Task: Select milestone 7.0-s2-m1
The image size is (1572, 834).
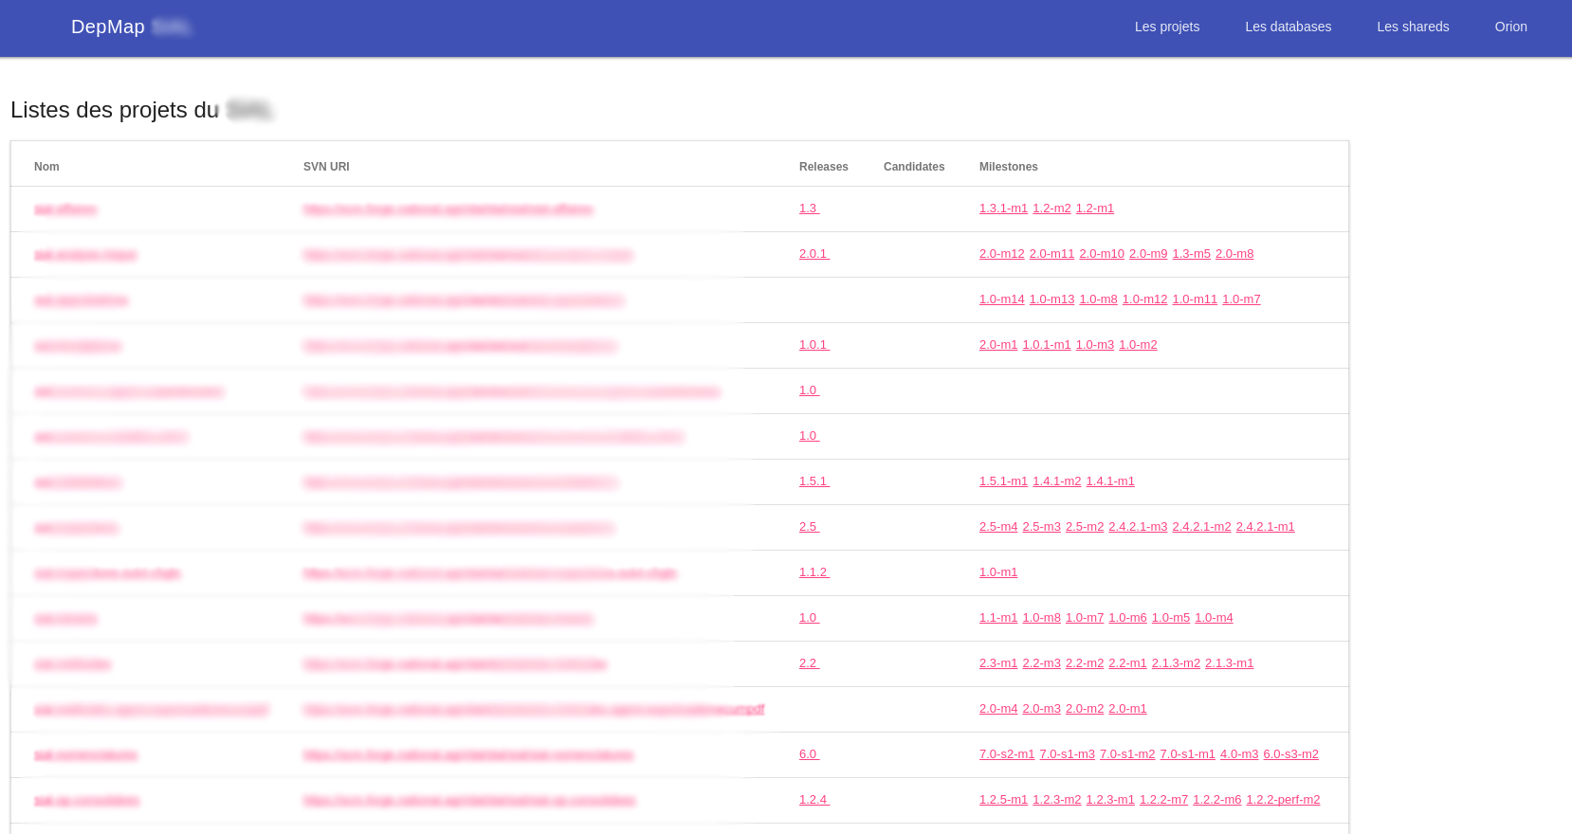Action: (1006, 754)
